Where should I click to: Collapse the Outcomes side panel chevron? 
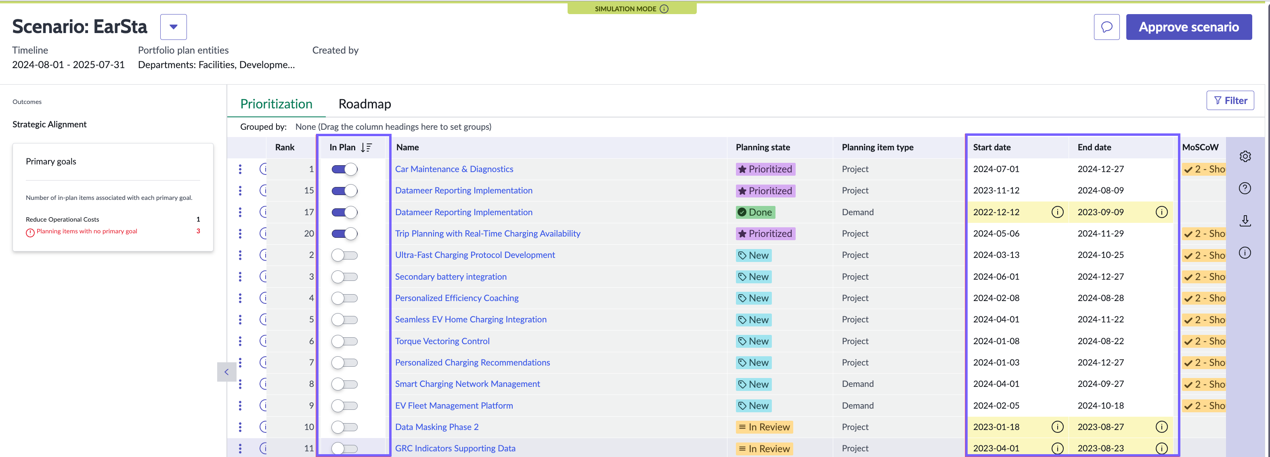pyautogui.click(x=226, y=372)
